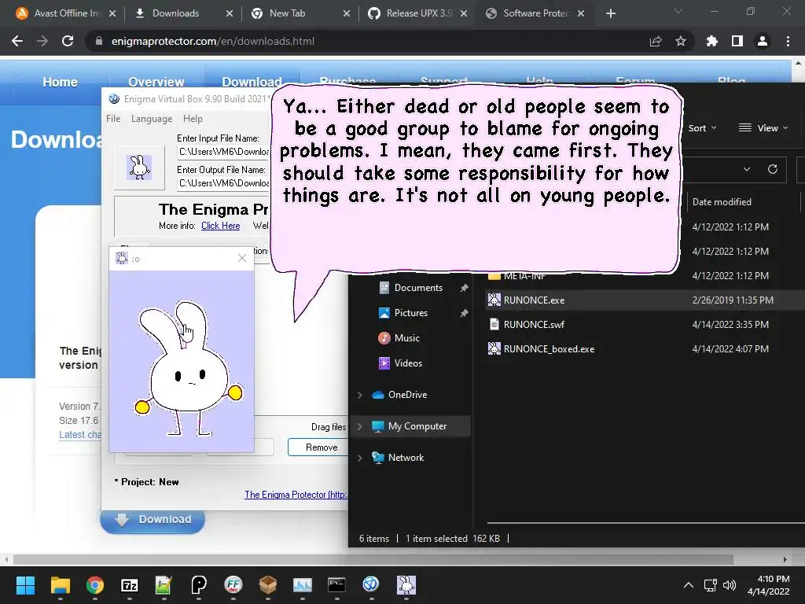
Task: Open the Windows Start menu
Action: click(x=25, y=585)
